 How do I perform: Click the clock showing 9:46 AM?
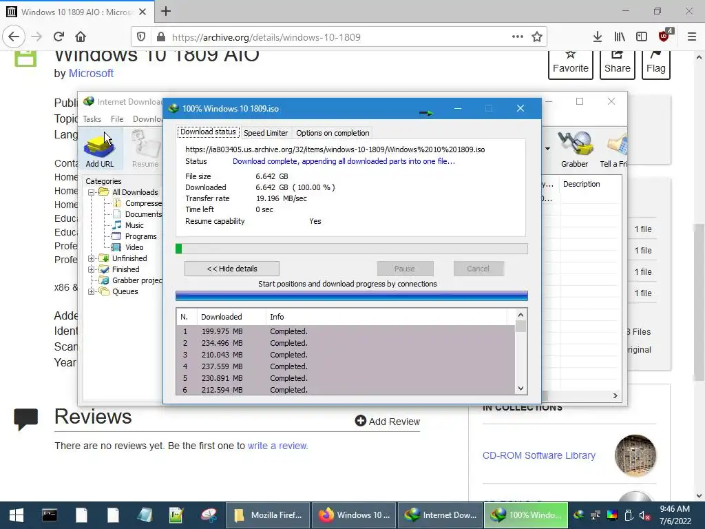pos(675,515)
